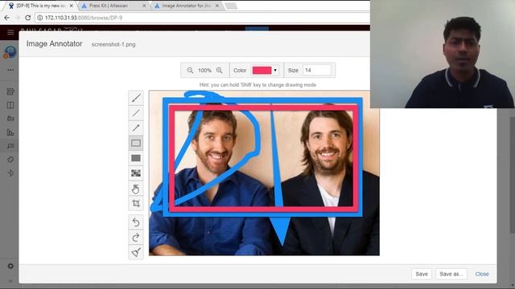The height and width of the screenshot is (289, 515).
Task: Open the components puzzle icon in sidebar
Action: 10,160
